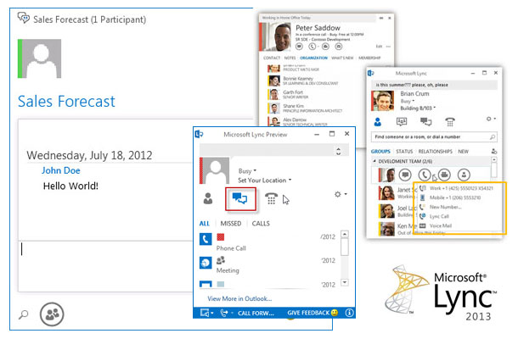Click the search magnifier in Sales Forecast window
Image resolution: width=518 pixels, height=339 pixels.
point(24,314)
